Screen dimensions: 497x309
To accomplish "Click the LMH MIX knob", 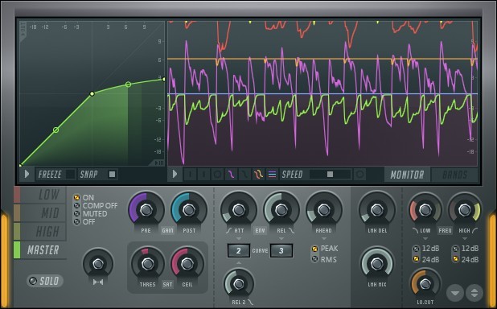I will coord(377,263).
